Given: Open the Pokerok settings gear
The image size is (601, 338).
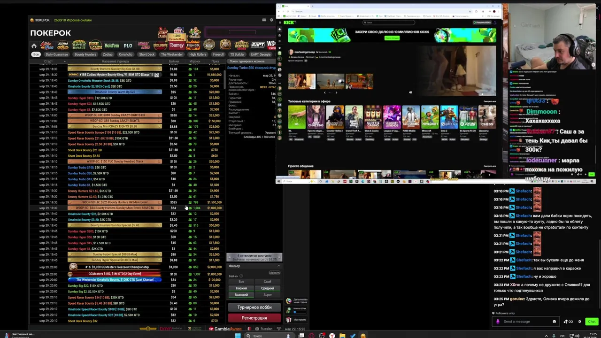Looking at the screenshot, I should click(x=271, y=20).
